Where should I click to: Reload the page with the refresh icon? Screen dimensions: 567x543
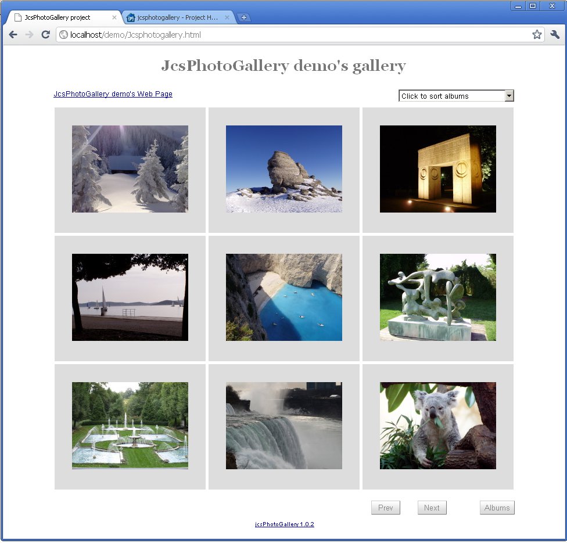(x=45, y=35)
